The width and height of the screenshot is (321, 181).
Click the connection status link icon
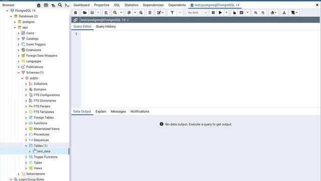click(x=76, y=20)
